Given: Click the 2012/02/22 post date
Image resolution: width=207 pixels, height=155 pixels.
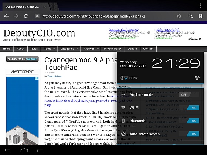Looking at the screenshot, I should click(50, 73).
